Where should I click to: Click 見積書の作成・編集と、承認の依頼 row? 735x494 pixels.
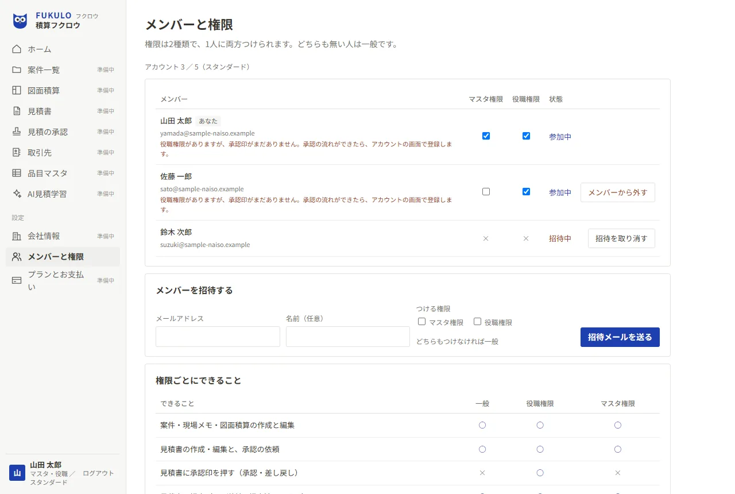408,449
